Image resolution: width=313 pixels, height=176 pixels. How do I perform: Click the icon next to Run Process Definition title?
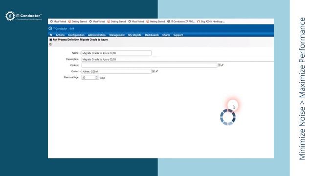click(x=51, y=40)
